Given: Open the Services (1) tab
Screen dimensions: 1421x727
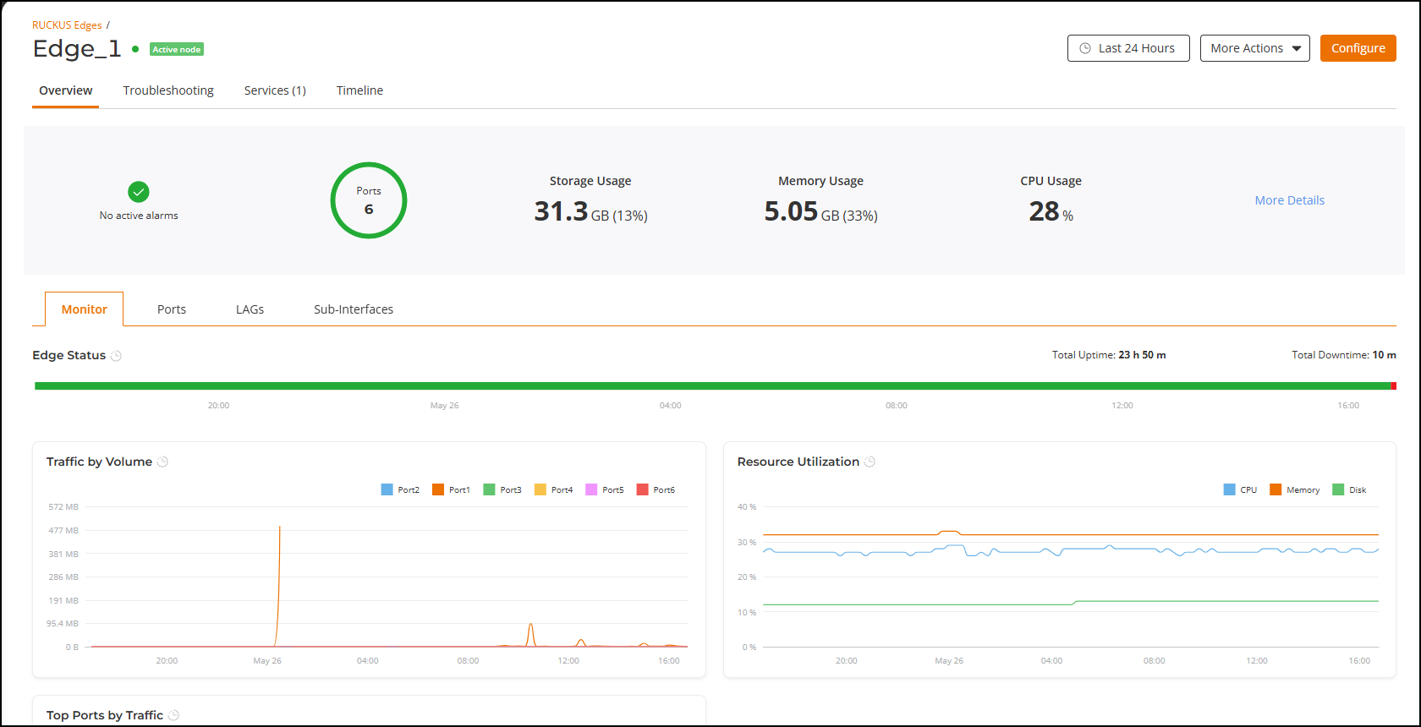Looking at the screenshot, I should [x=275, y=90].
